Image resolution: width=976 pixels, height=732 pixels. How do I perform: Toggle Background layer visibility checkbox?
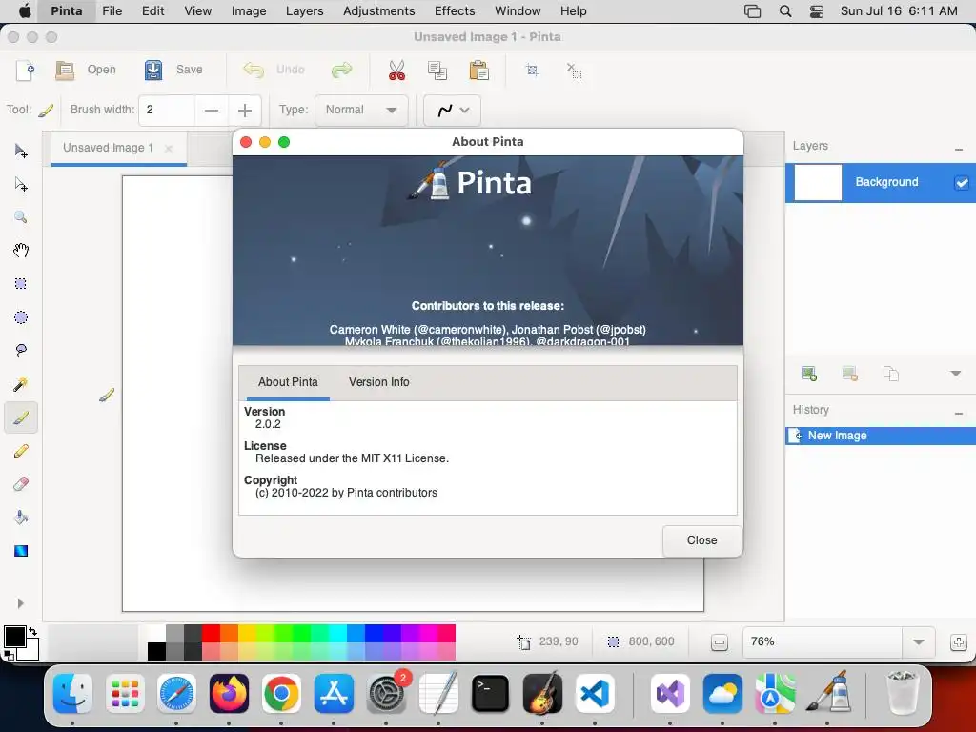click(x=962, y=182)
